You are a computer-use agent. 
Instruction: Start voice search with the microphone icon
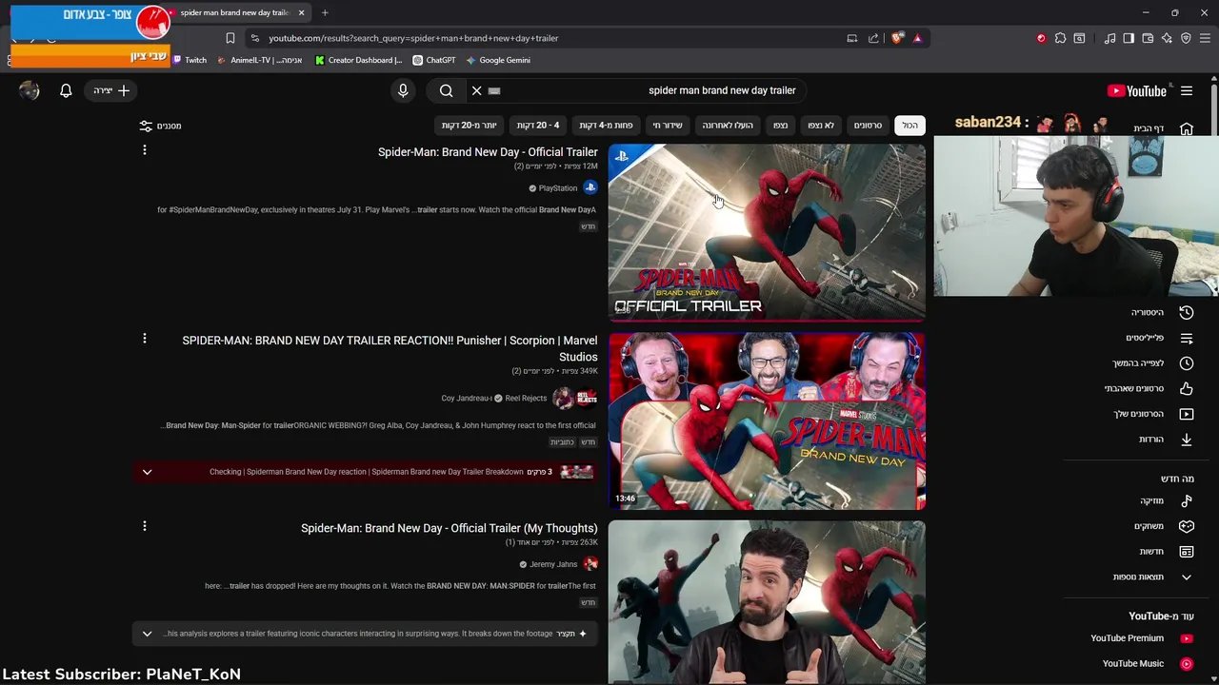(x=403, y=90)
